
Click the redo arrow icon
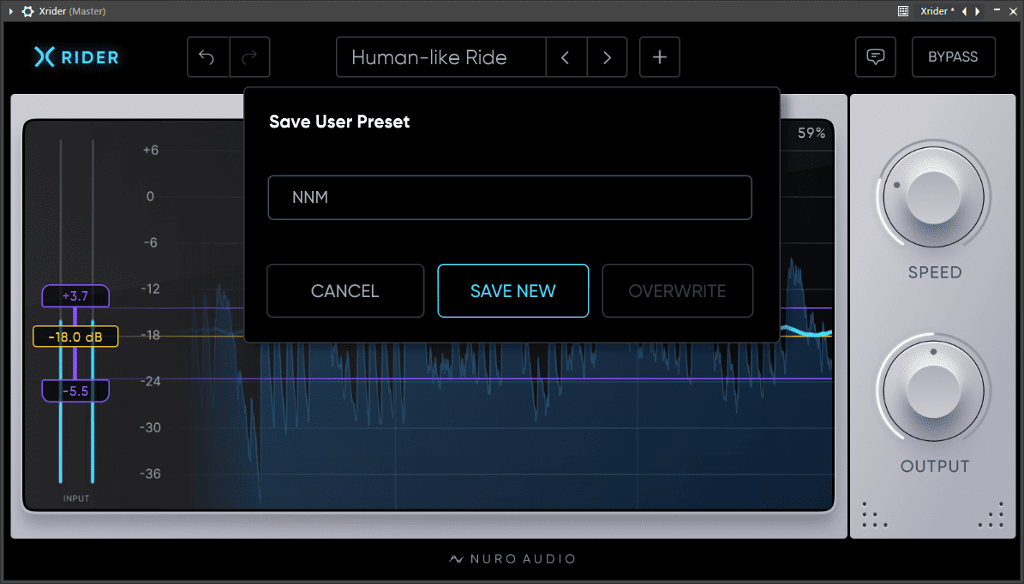(249, 57)
